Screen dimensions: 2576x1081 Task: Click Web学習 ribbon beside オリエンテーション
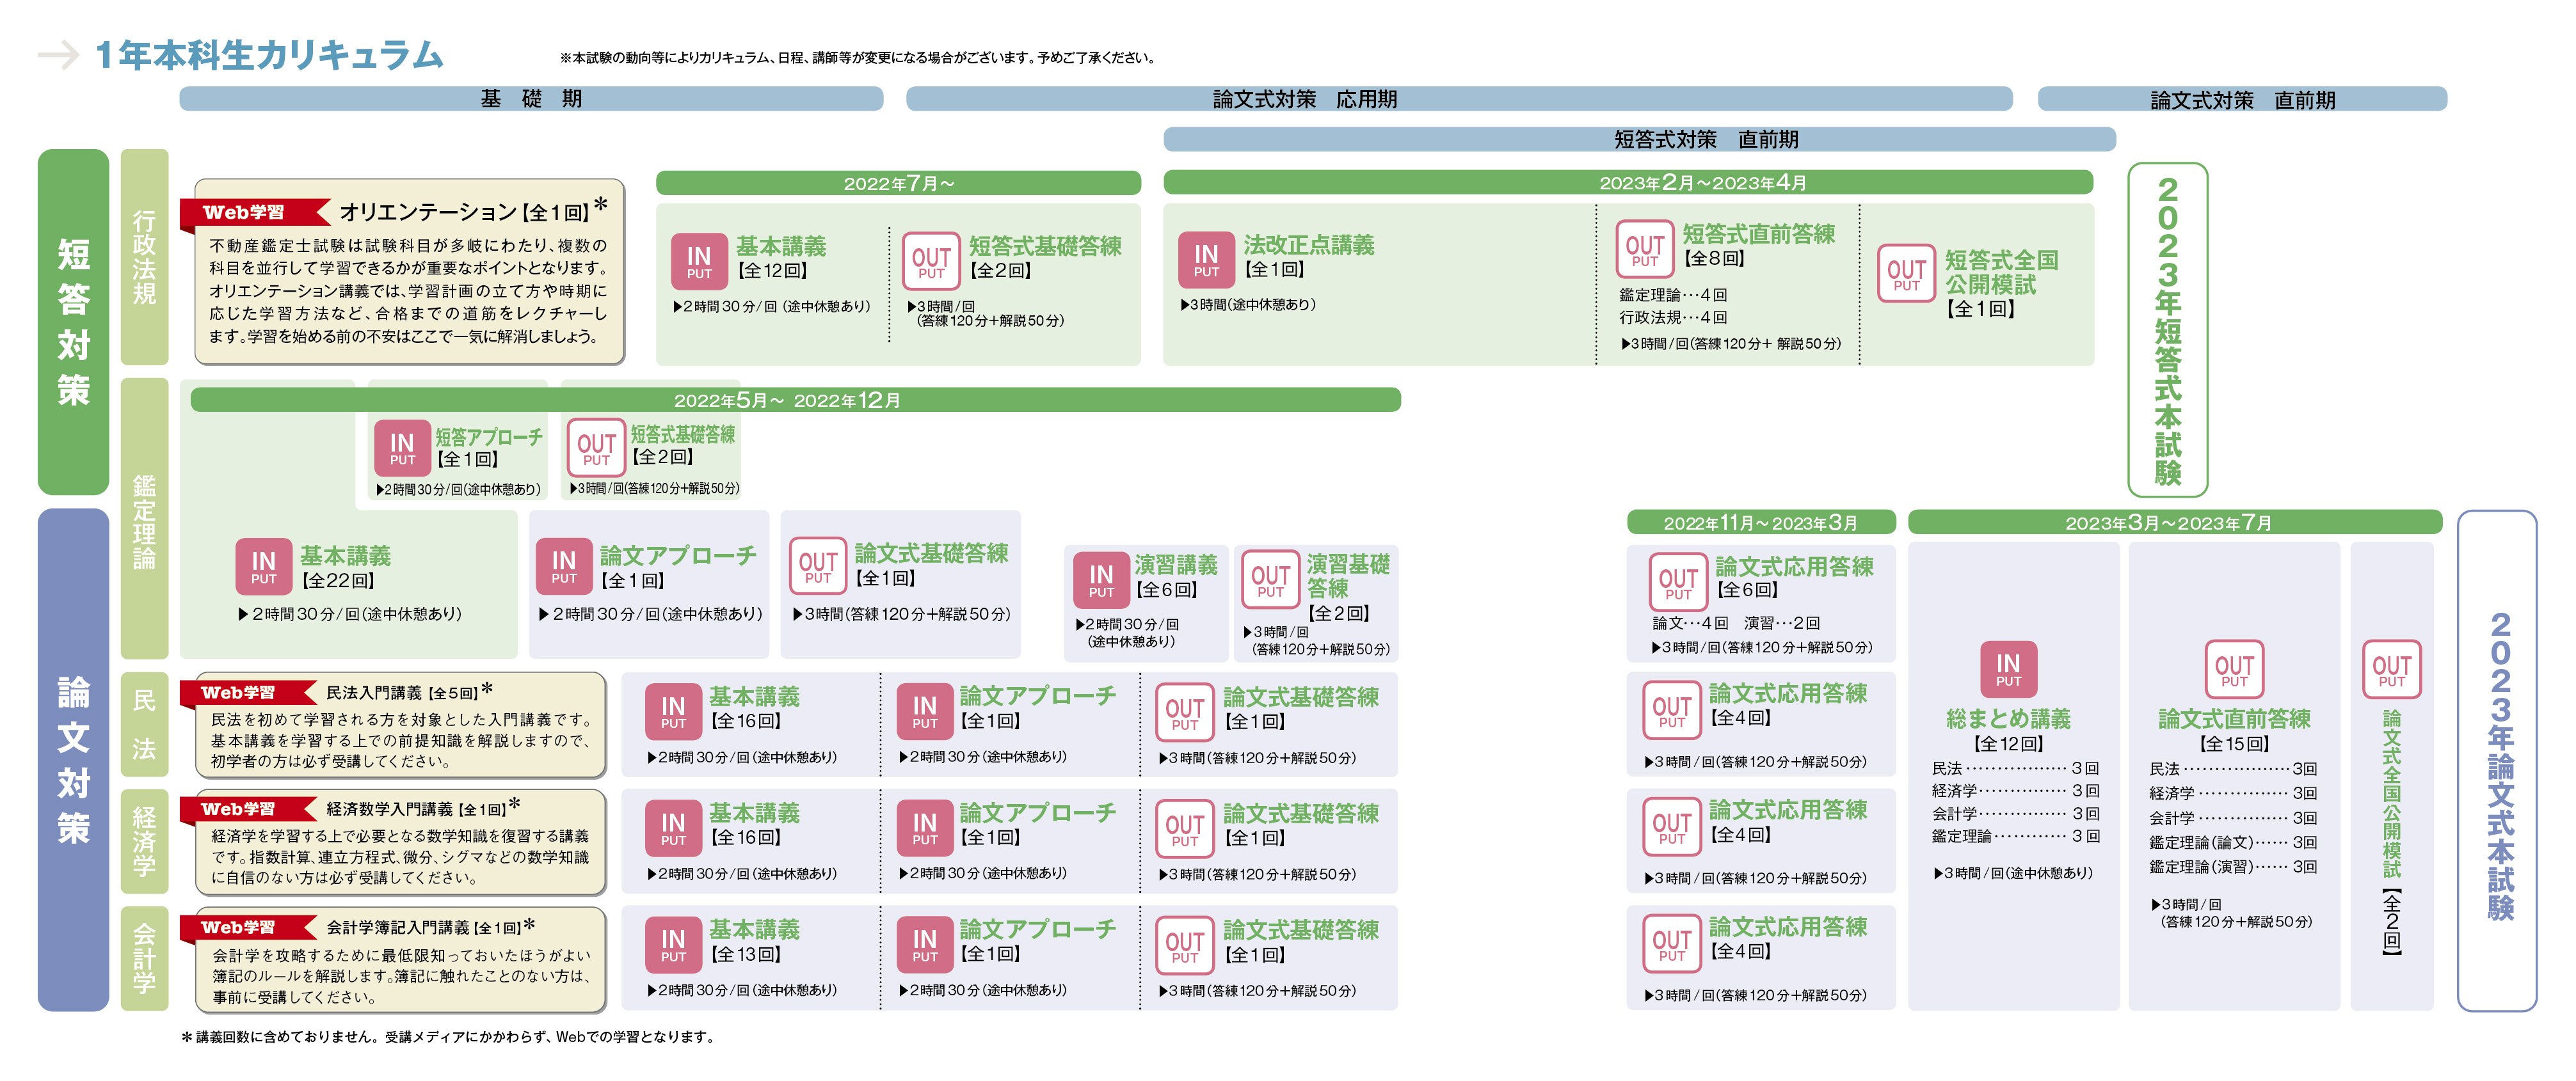(244, 213)
